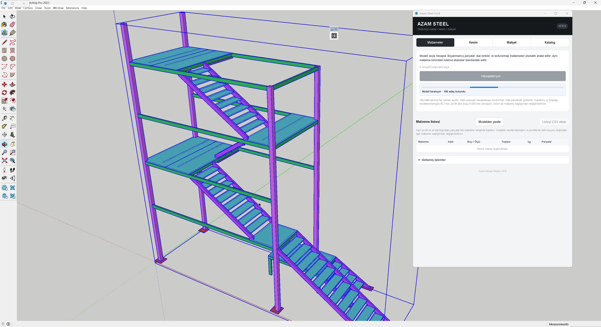
Task: Click the Parçalar column header
Action: (x=547, y=142)
